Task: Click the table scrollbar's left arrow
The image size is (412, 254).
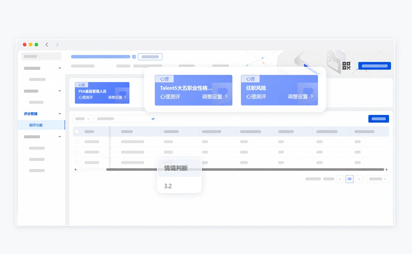Action: 75,169
